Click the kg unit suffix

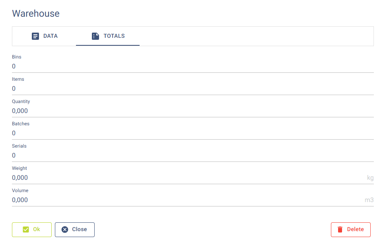click(x=370, y=178)
